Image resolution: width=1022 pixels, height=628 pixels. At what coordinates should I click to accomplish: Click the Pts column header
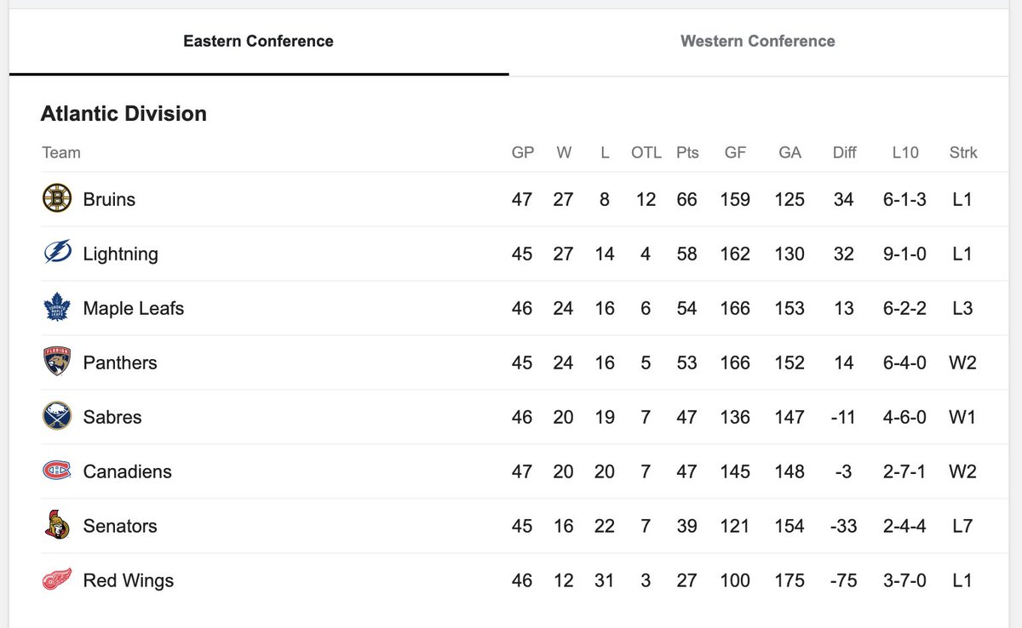[x=686, y=153]
